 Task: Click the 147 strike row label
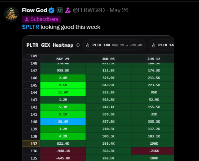[x=31, y=71]
